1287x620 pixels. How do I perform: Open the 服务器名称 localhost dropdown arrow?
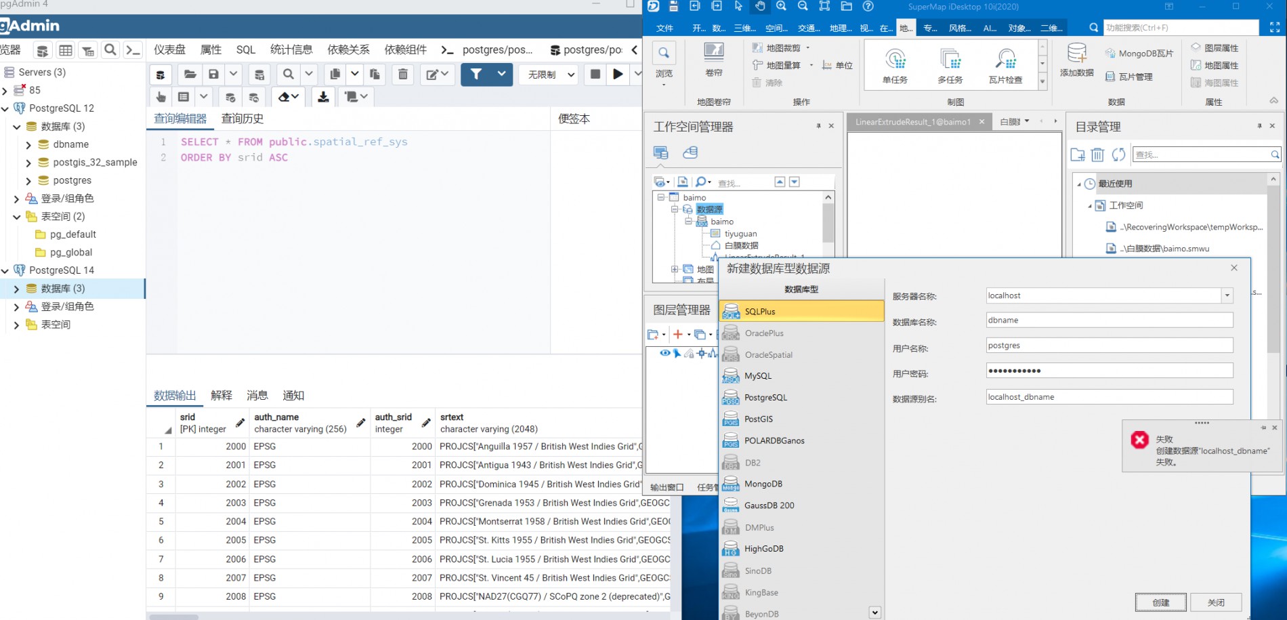[1227, 295]
